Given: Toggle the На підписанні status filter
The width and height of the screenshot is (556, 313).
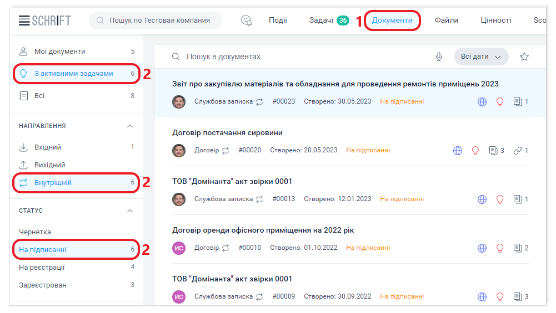Looking at the screenshot, I should pyautogui.click(x=43, y=250).
